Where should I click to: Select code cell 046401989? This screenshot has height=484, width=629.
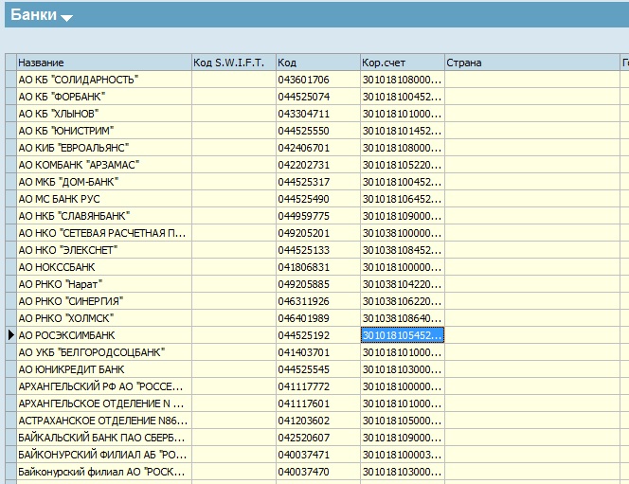[318, 318]
